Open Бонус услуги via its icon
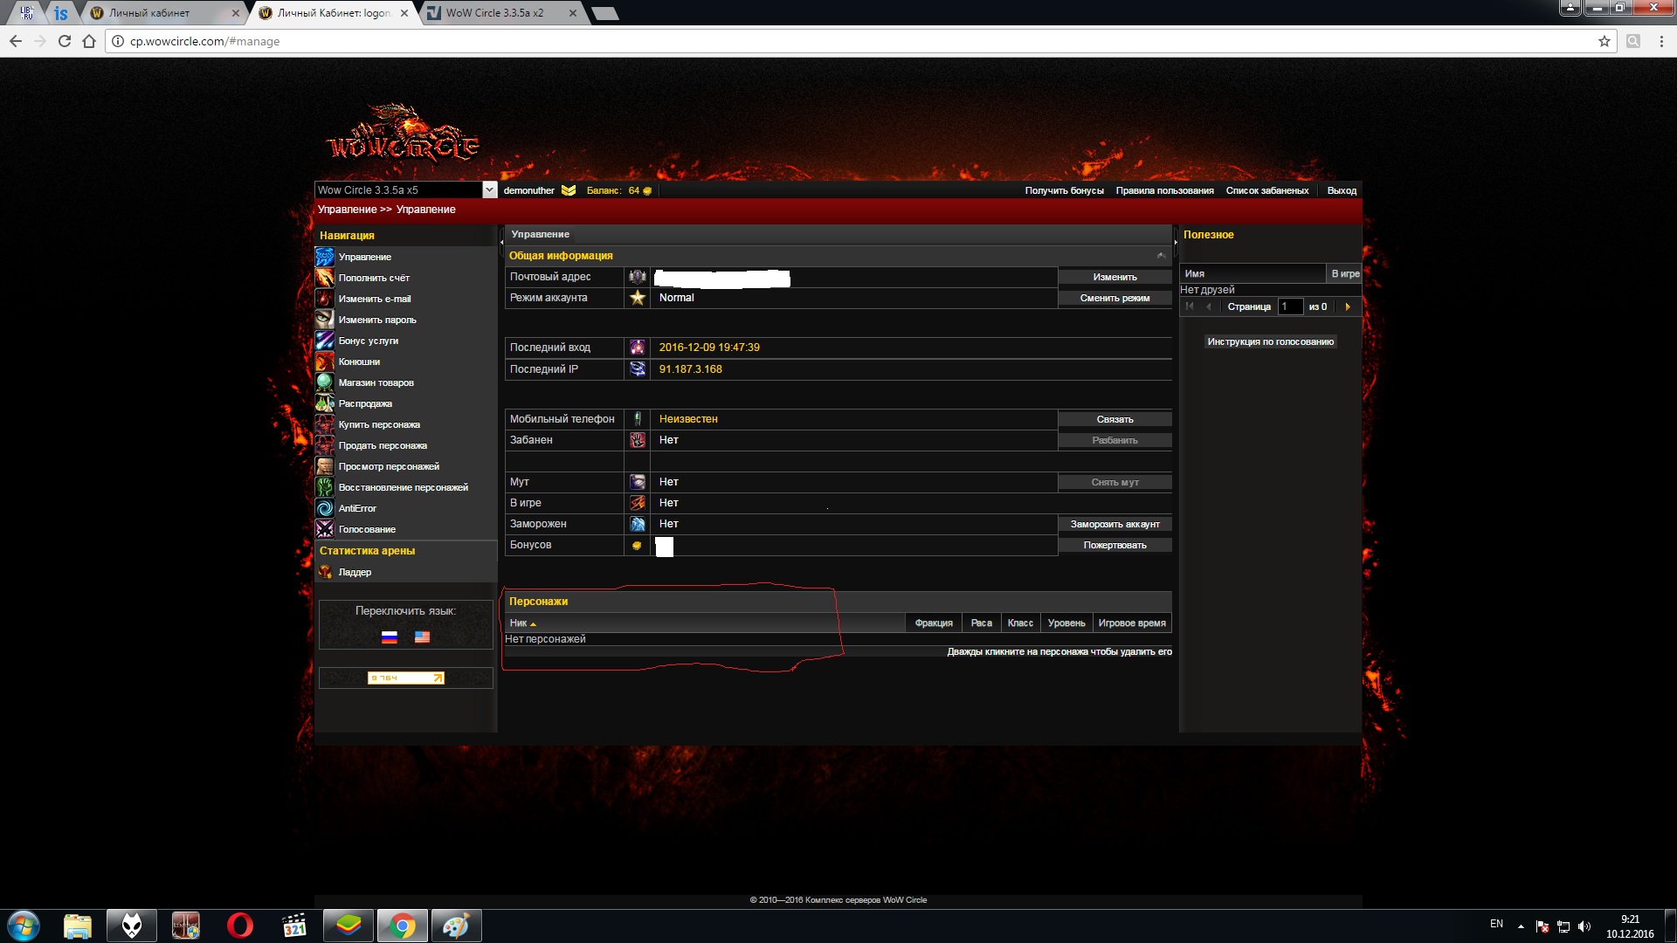Viewport: 1677px width, 943px height. click(x=324, y=341)
